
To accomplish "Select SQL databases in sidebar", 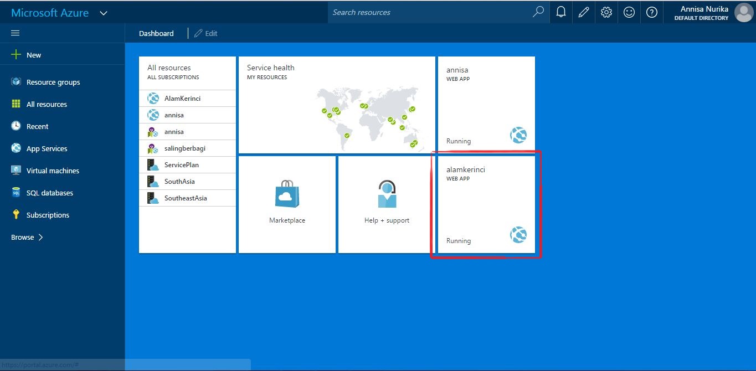I will [x=50, y=193].
